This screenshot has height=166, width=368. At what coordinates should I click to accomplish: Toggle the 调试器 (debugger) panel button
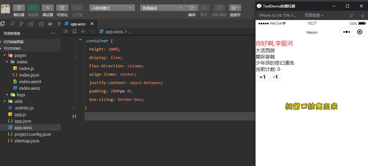pos(48,8)
